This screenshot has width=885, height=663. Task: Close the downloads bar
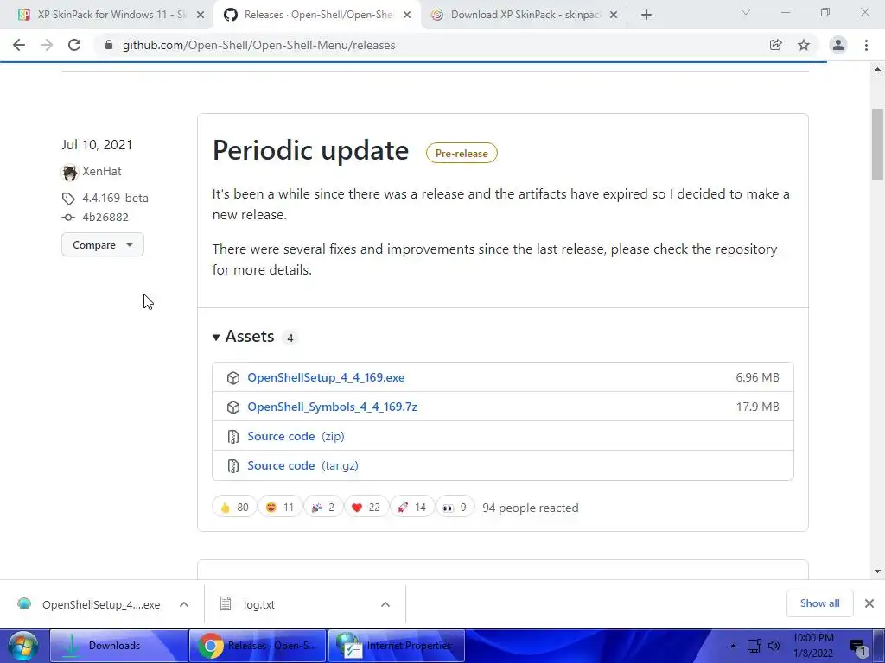pos(869,603)
